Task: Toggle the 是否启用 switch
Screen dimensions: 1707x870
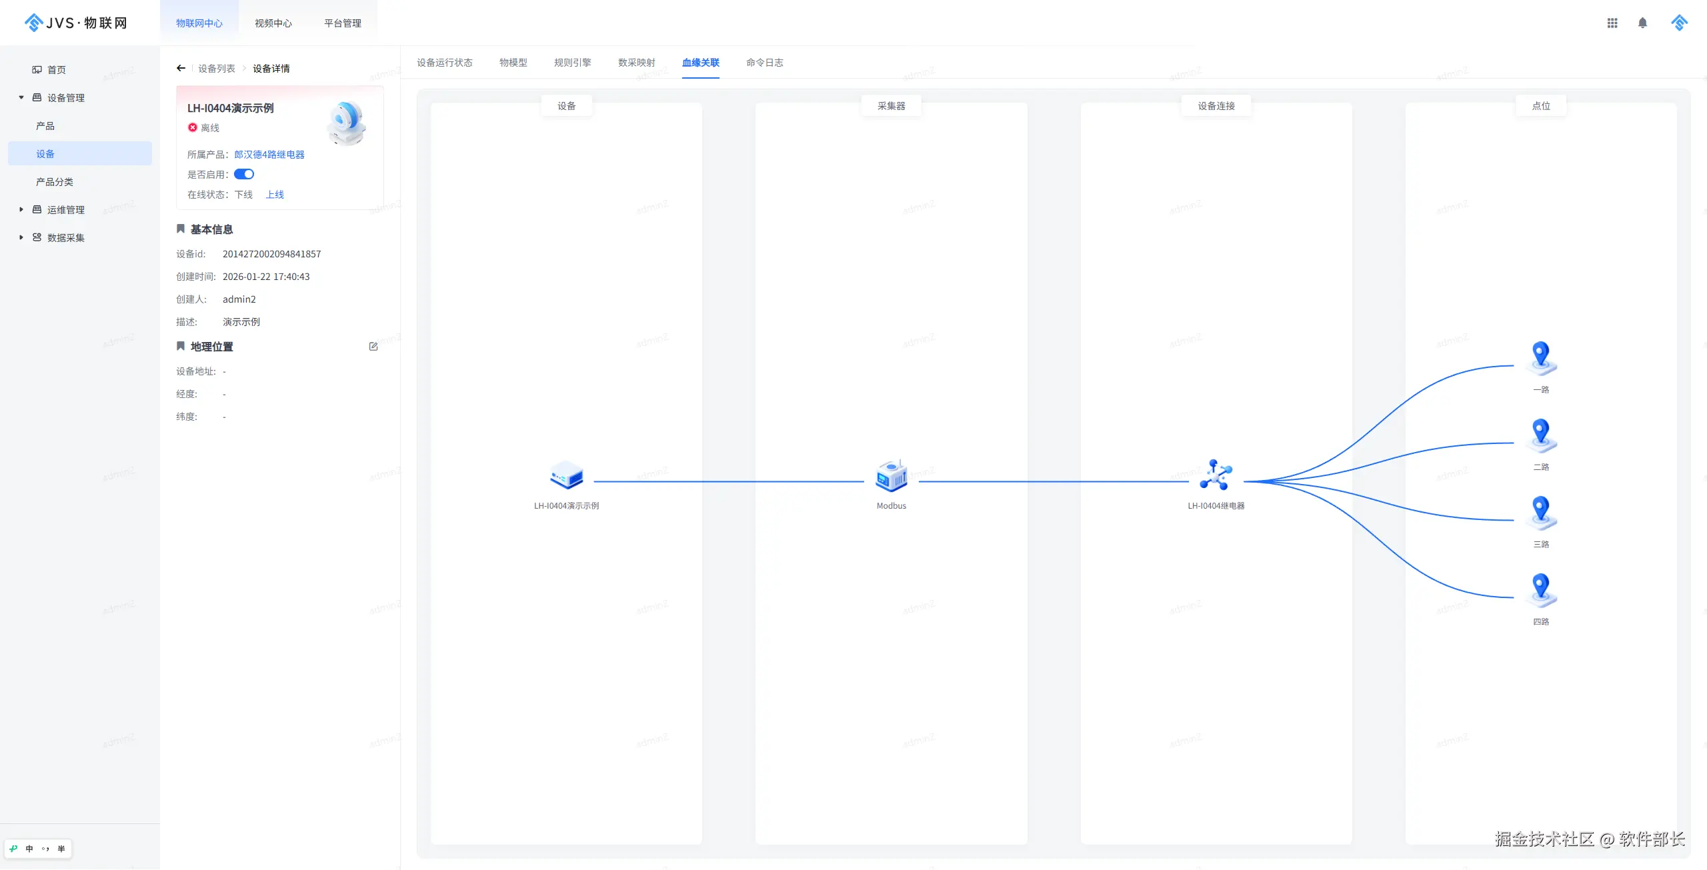Action: [244, 175]
